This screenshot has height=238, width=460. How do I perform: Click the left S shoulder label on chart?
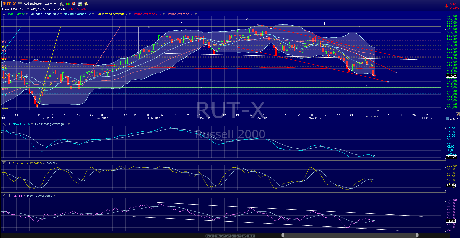coord(181,23)
